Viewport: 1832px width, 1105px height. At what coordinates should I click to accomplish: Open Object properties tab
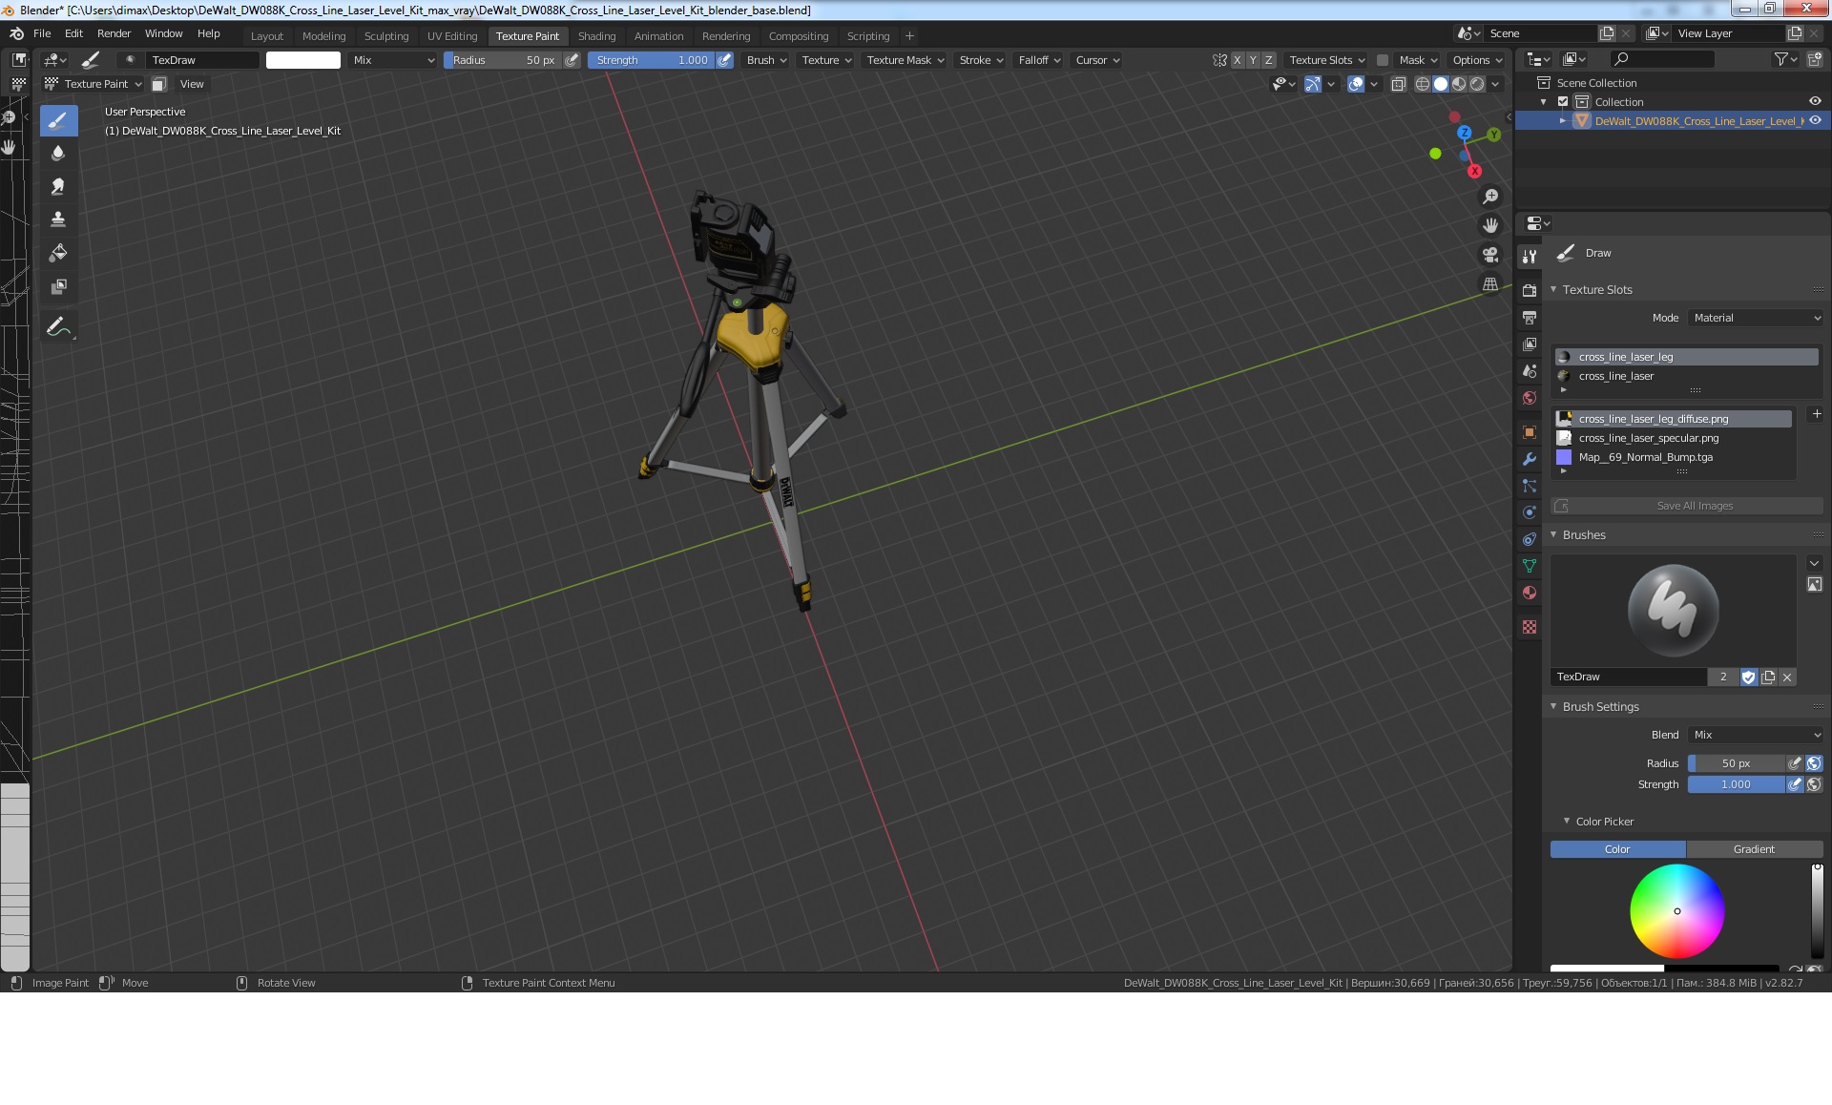tap(1530, 432)
